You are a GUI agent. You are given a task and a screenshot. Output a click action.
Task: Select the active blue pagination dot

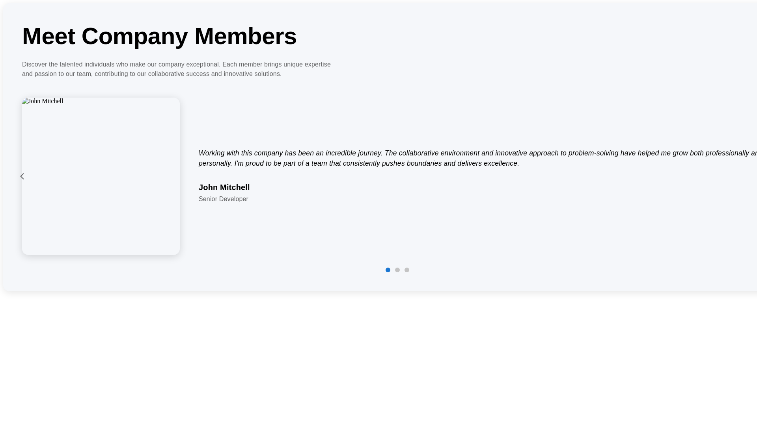(x=388, y=270)
